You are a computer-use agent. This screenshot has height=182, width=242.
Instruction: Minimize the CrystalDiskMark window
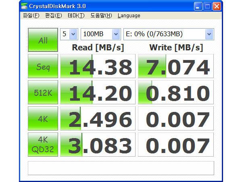(x=198, y=6)
